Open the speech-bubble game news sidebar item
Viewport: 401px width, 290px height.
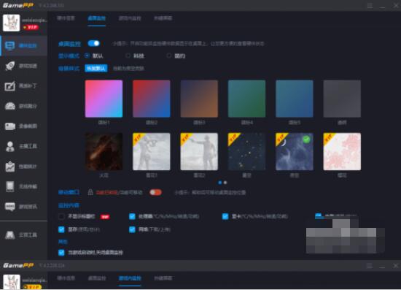(x=24, y=207)
